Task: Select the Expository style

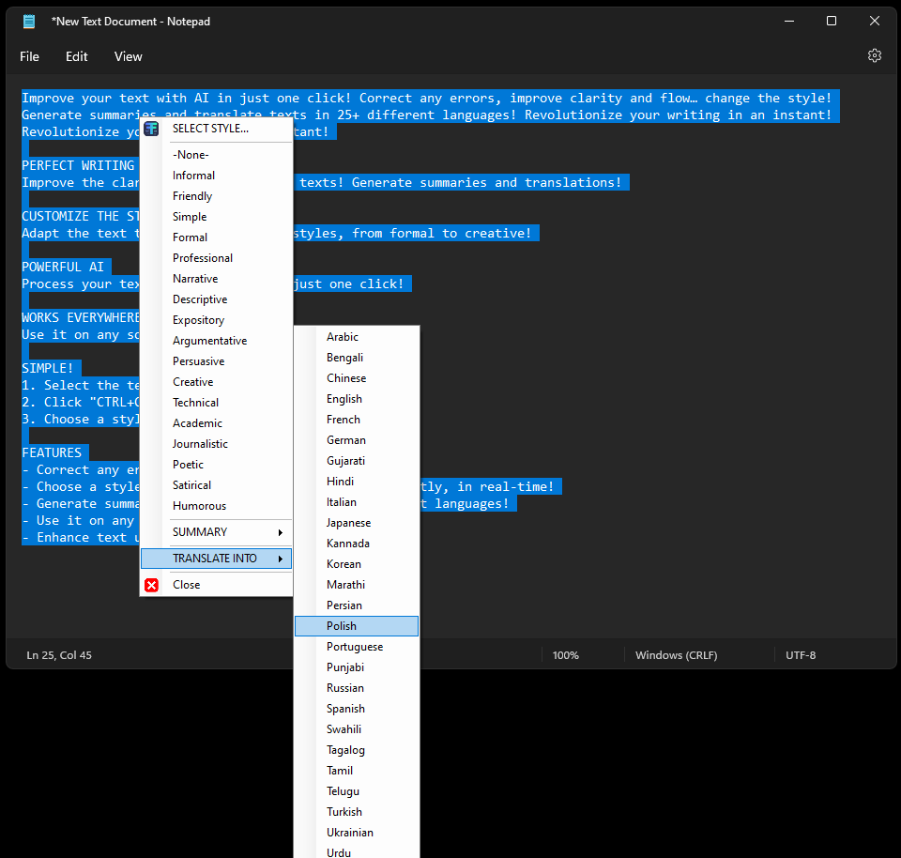Action: (217, 320)
